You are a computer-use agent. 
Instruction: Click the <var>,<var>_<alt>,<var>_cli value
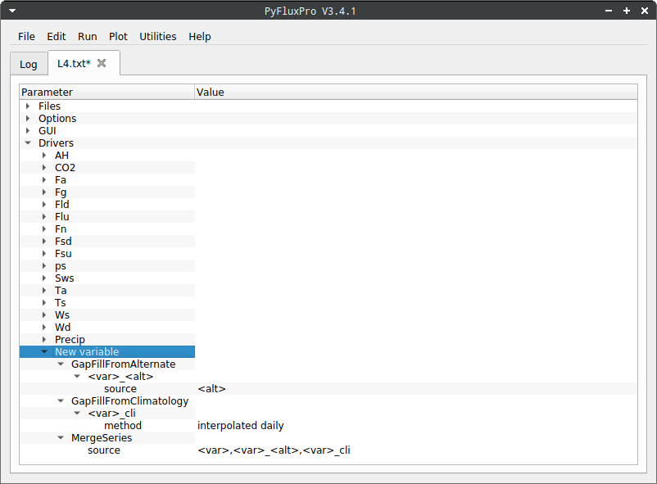(274, 450)
